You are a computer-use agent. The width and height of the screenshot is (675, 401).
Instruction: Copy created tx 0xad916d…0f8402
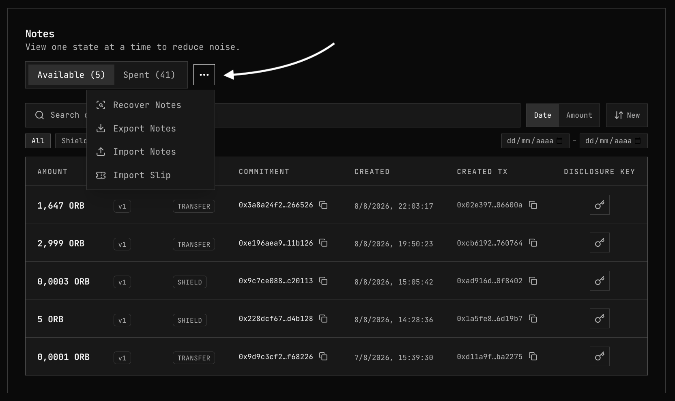click(533, 281)
